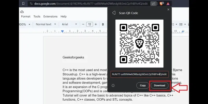Open Brave Shields lion icon
208x104 pixels.
click(x=161, y=4)
